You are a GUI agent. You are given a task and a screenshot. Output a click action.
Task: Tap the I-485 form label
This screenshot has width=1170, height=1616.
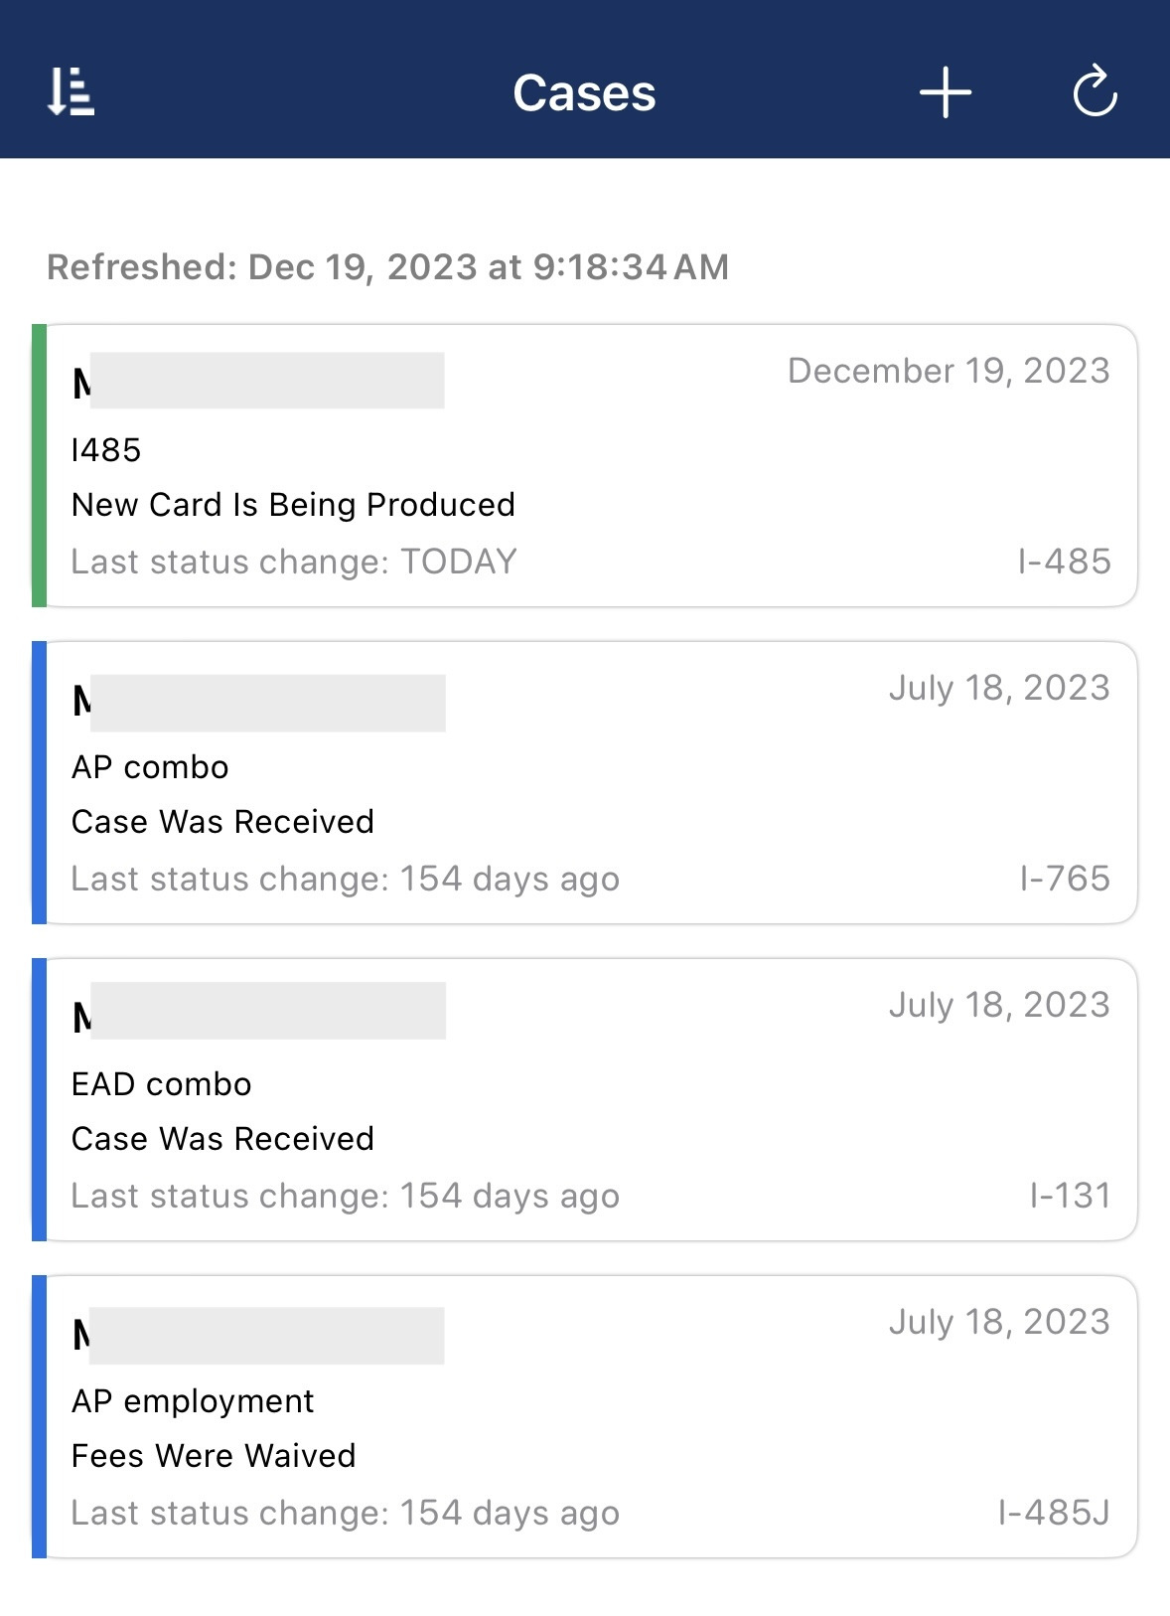1064,562
